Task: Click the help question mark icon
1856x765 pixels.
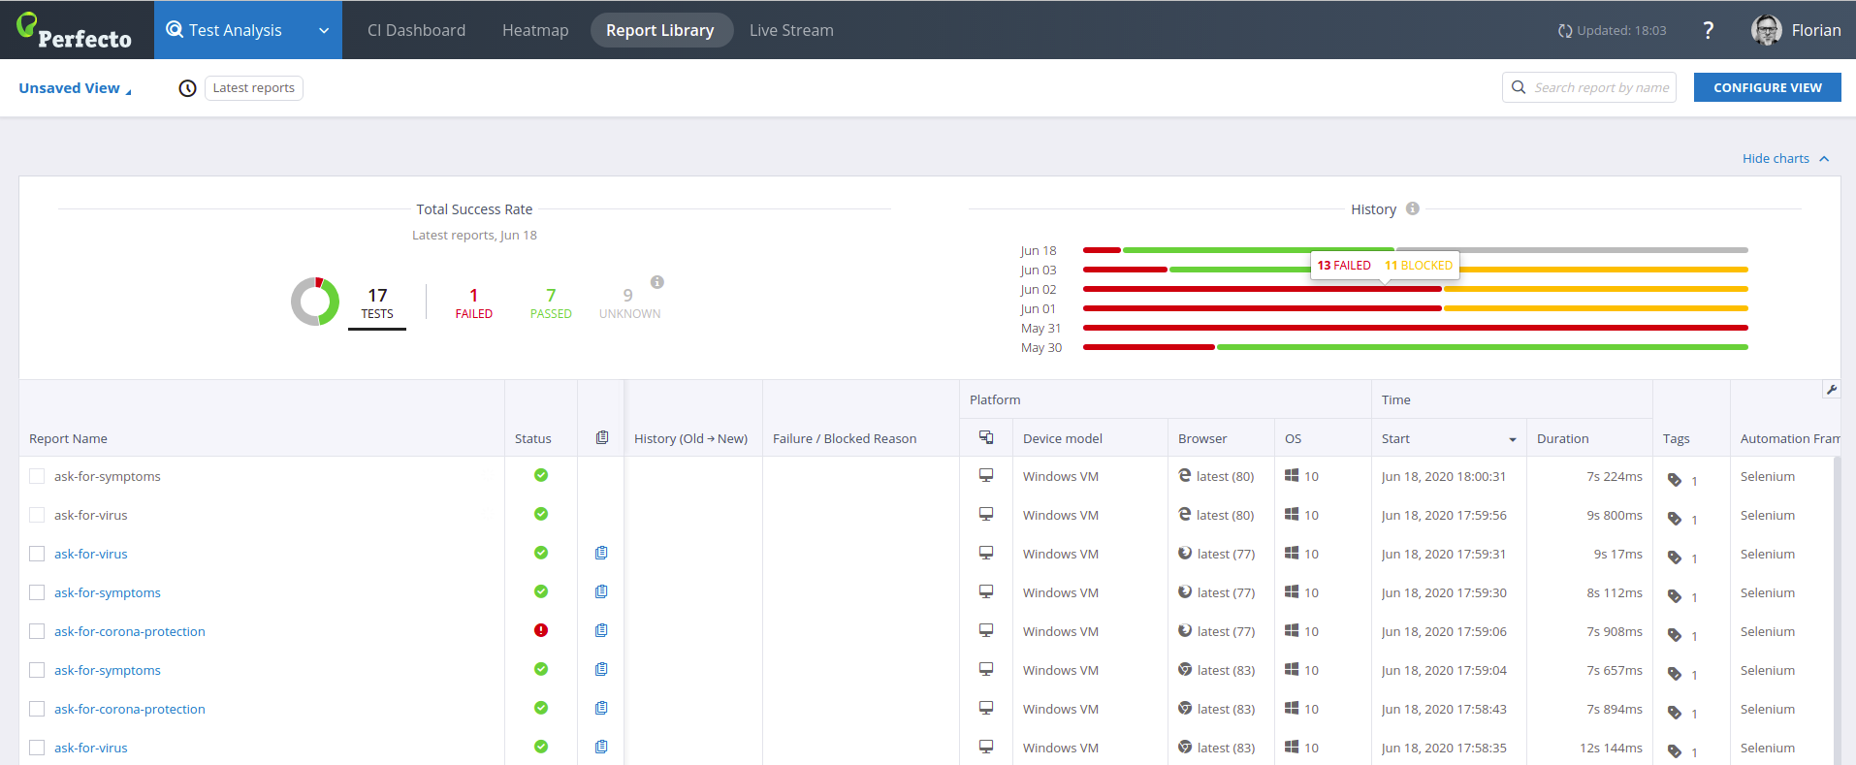Action: point(1708,30)
